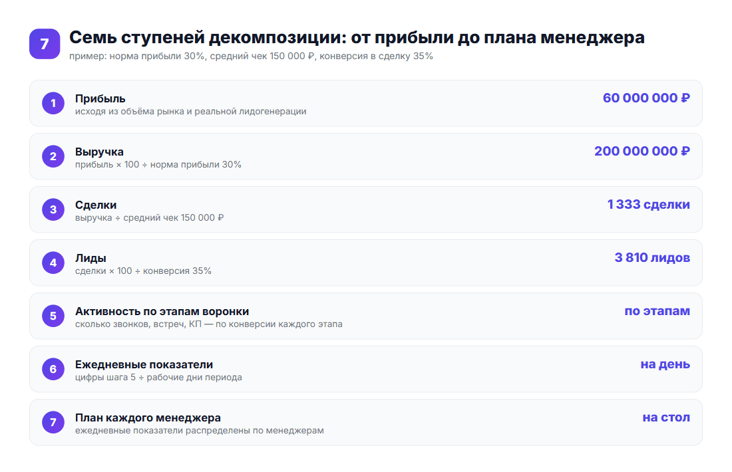The image size is (732, 472).
Task: Click formula 'сделки × 100 ÷ конверсия 35%'
Action: (x=143, y=271)
